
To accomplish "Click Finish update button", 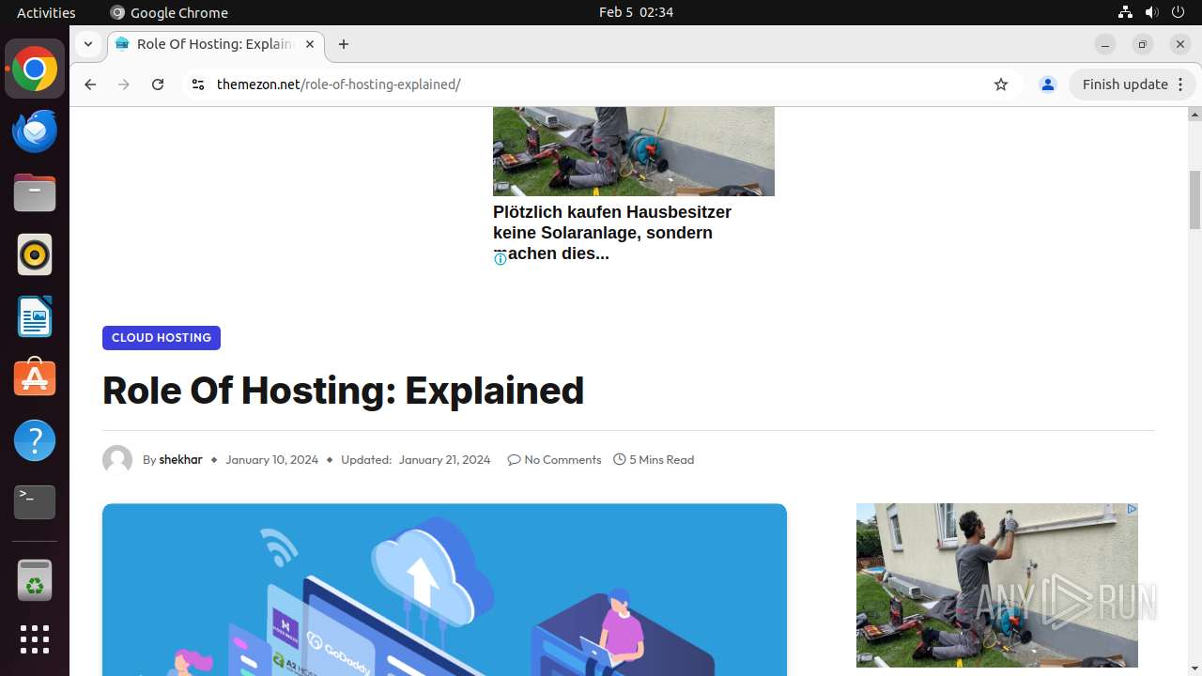I will pos(1125,84).
